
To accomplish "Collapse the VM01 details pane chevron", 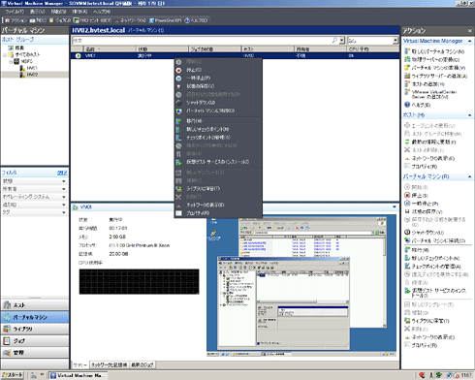I will 395,206.
